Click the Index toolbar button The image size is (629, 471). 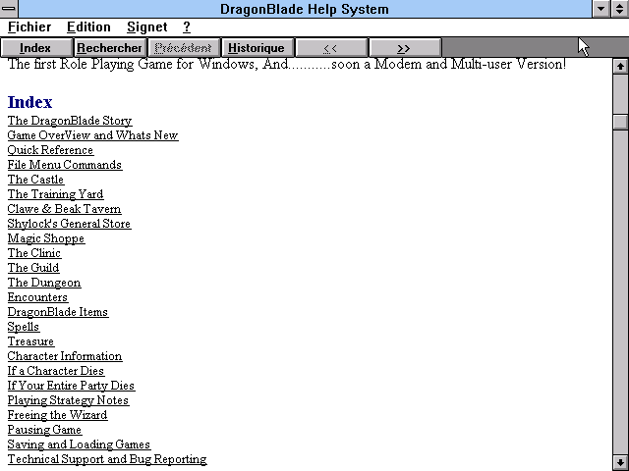[36, 48]
